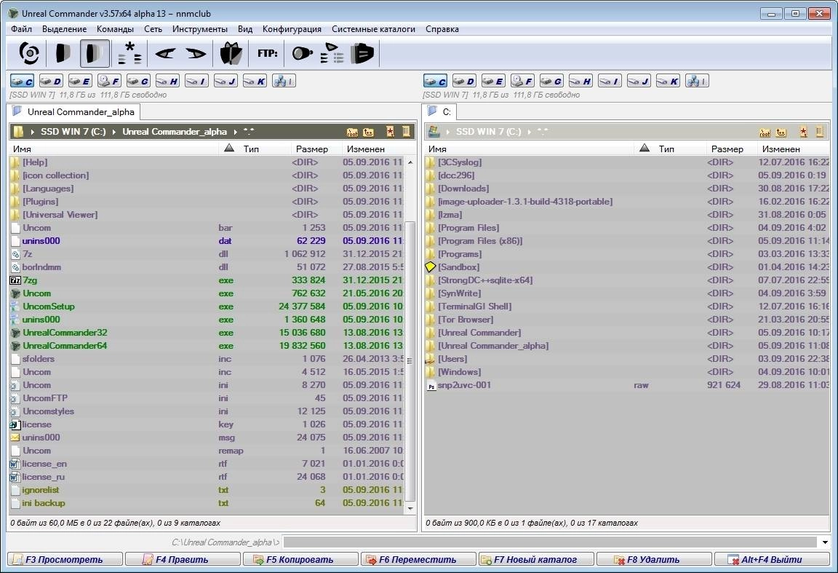Click drive icon at right path bar start
Image resolution: width=838 pixels, height=573 pixels.
(434, 131)
